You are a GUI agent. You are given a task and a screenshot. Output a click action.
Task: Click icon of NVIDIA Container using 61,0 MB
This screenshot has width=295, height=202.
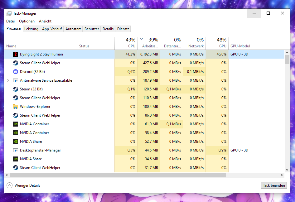tap(15, 124)
